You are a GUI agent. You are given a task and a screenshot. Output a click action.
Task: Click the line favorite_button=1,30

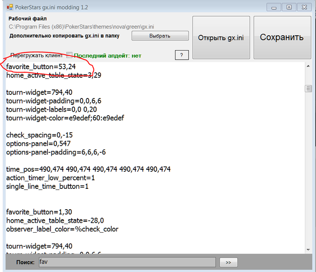(x=39, y=212)
